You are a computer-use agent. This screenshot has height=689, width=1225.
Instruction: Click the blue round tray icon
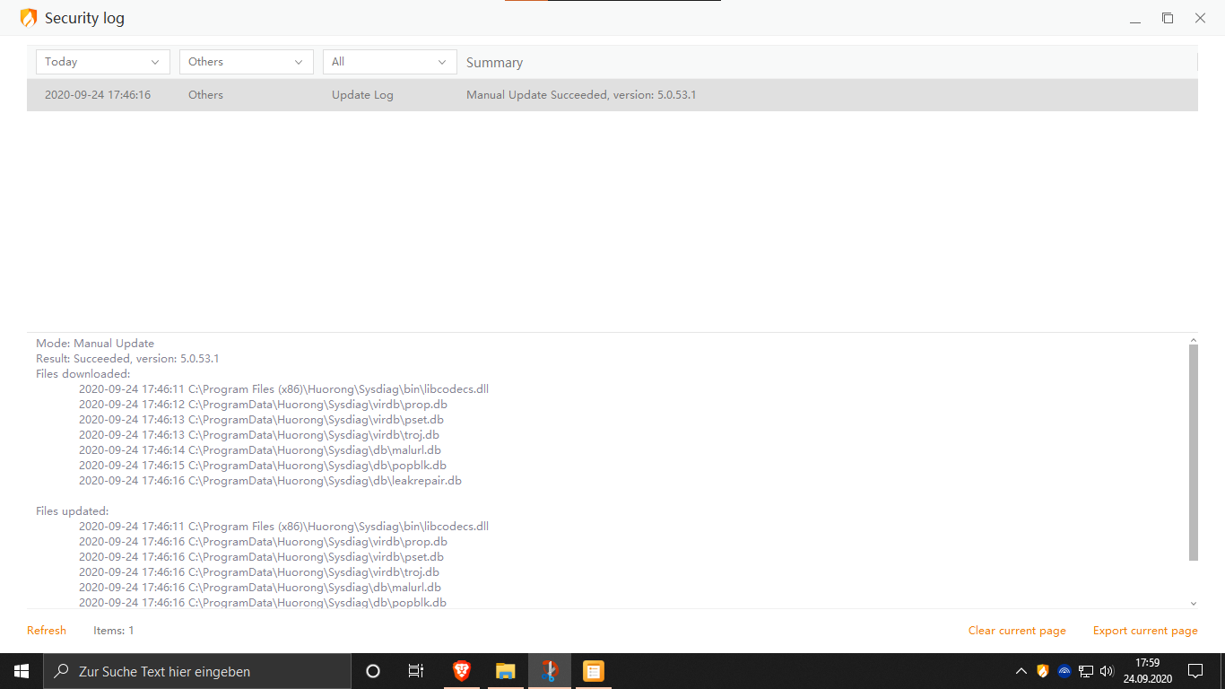pyautogui.click(x=1064, y=671)
